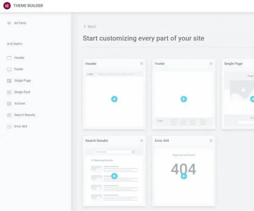The image size is (254, 211).
Task: Select Error 404 in sidebar
Action: click(x=21, y=127)
